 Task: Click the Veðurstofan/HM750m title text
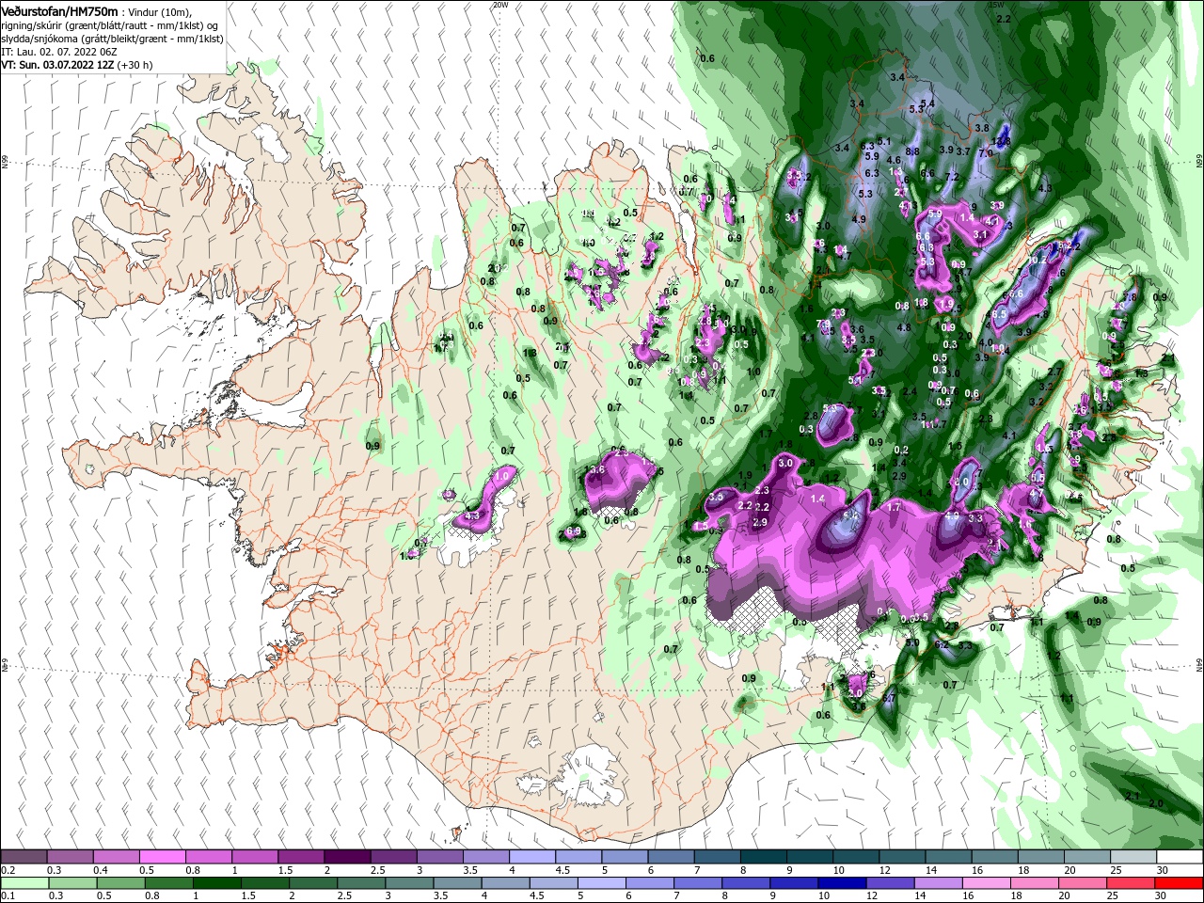[x=60, y=10]
